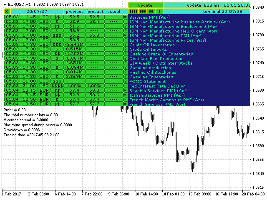Screen dimensions: 267x200
Task: Click forecast value 55.8
Action: pyautogui.click(x=94, y=35)
